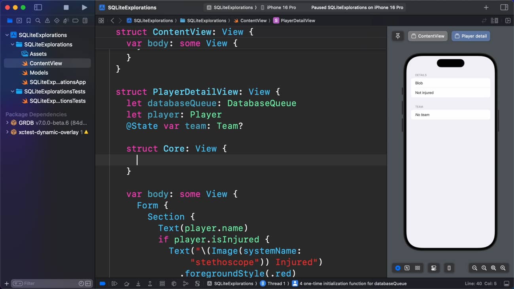Image resolution: width=514 pixels, height=289 pixels.
Task: Zoom preview canvas to fit
Action: point(493,268)
